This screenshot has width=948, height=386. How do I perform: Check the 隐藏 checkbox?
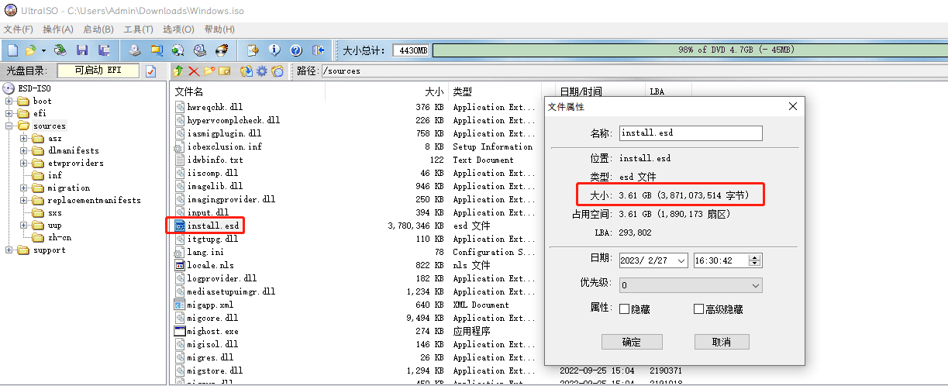[x=625, y=309]
